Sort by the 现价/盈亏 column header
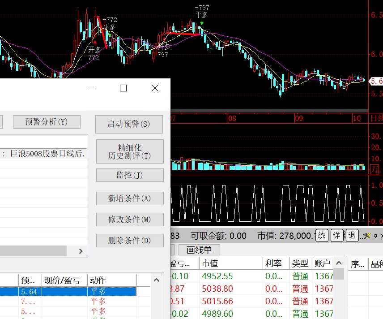This screenshot has width=383, height=319. pos(64,280)
